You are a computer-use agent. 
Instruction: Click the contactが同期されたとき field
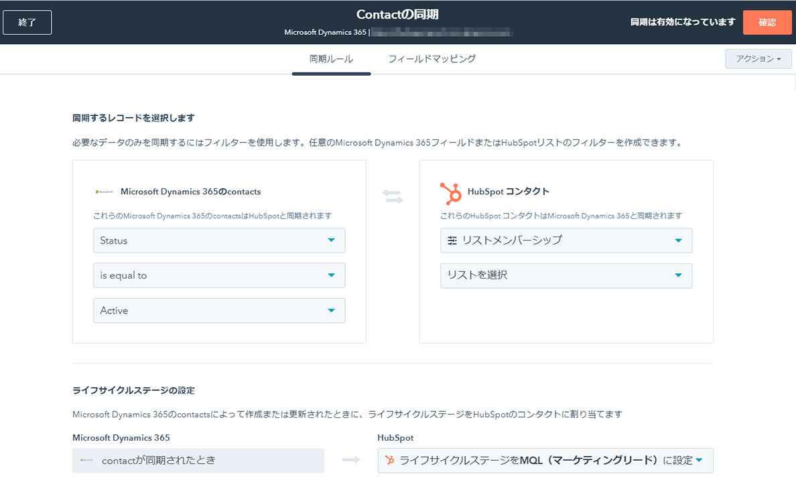198,460
